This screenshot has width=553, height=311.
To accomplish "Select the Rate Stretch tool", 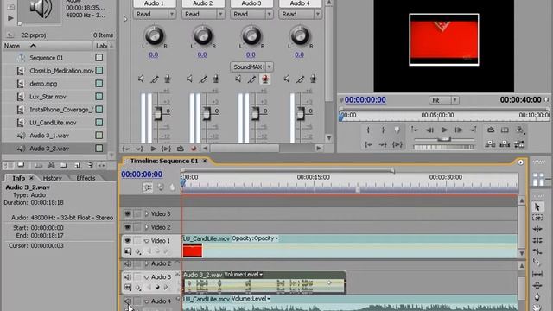I will pos(537,251).
